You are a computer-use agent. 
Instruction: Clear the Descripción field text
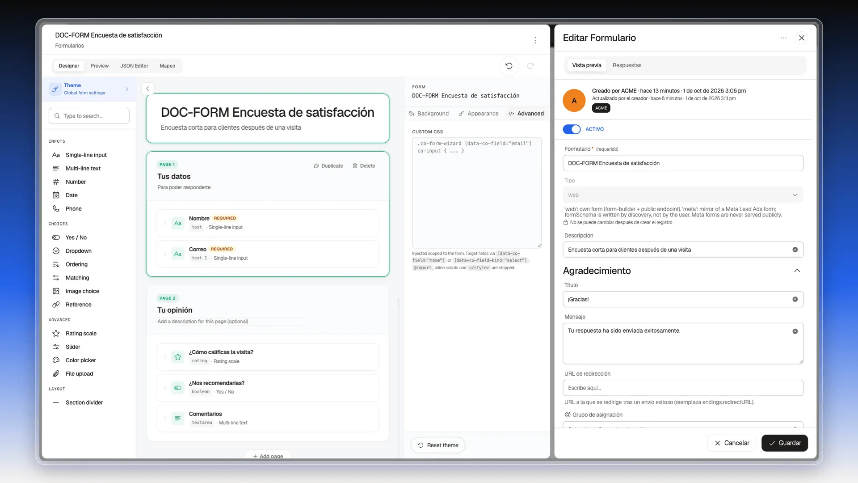coord(795,250)
